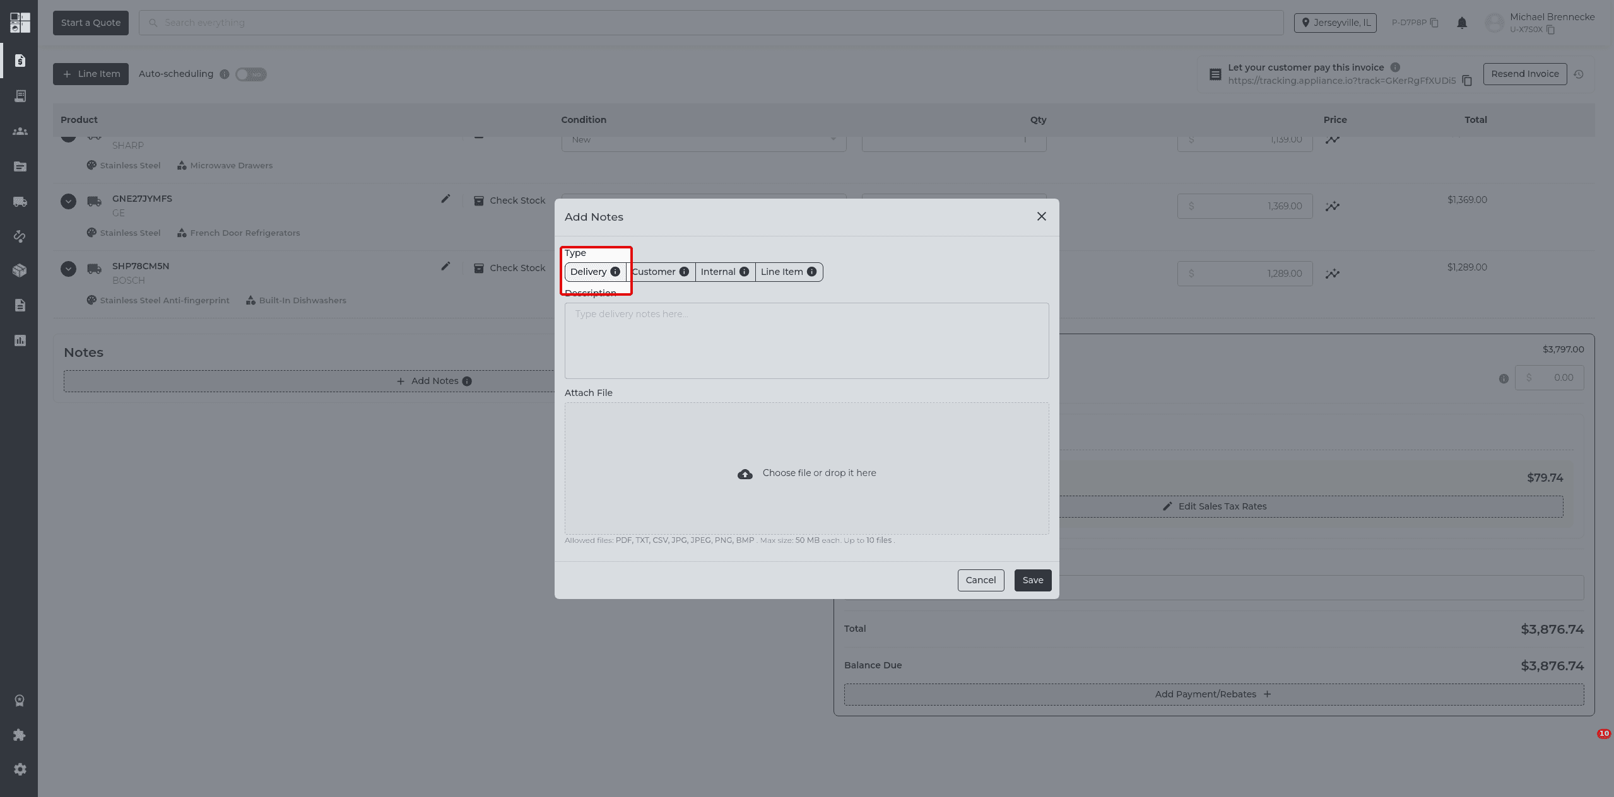Open the notifications bell
The height and width of the screenshot is (797, 1614).
[x=1462, y=23]
